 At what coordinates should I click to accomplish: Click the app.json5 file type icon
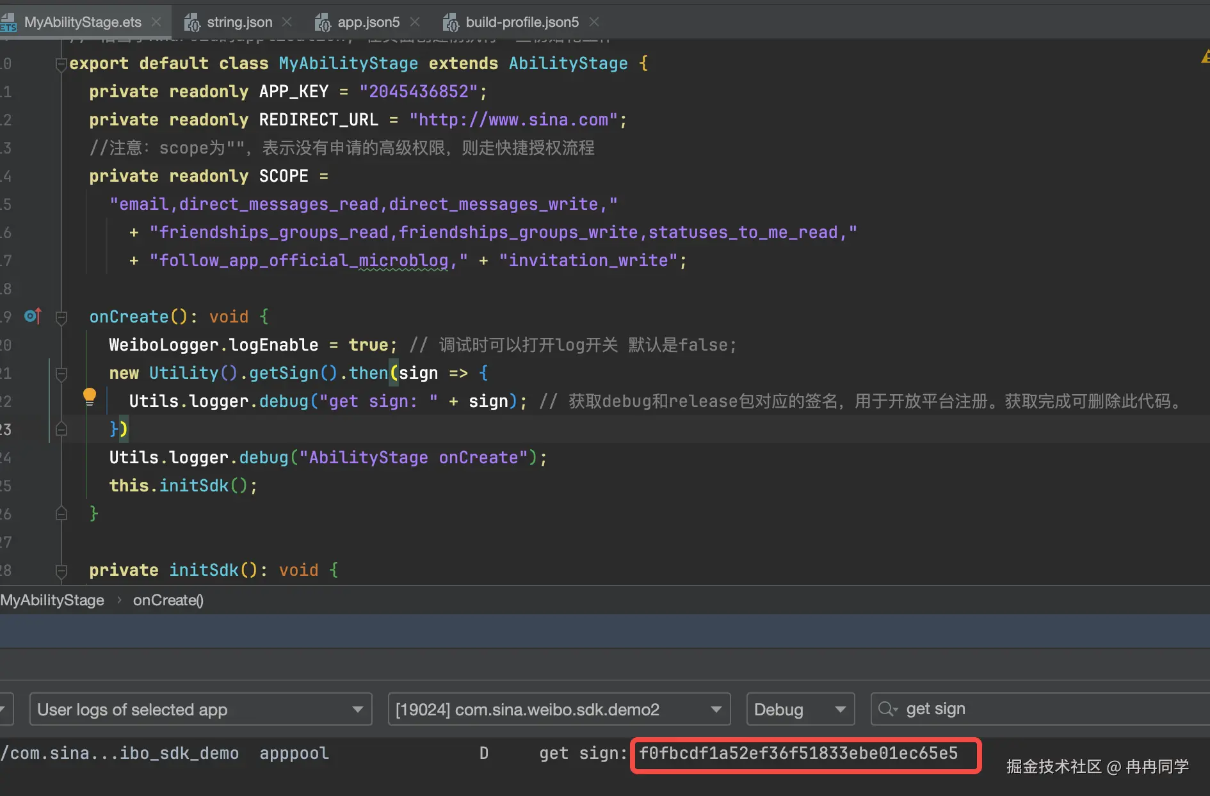323,23
